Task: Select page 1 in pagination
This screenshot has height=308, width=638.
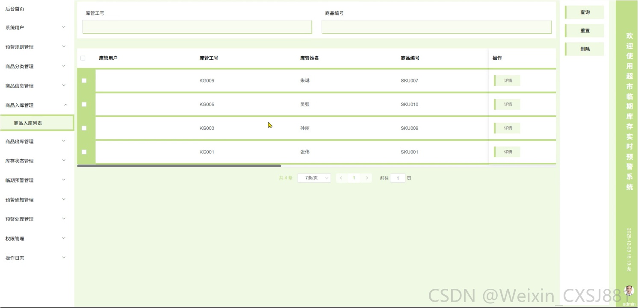Action: 354,178
